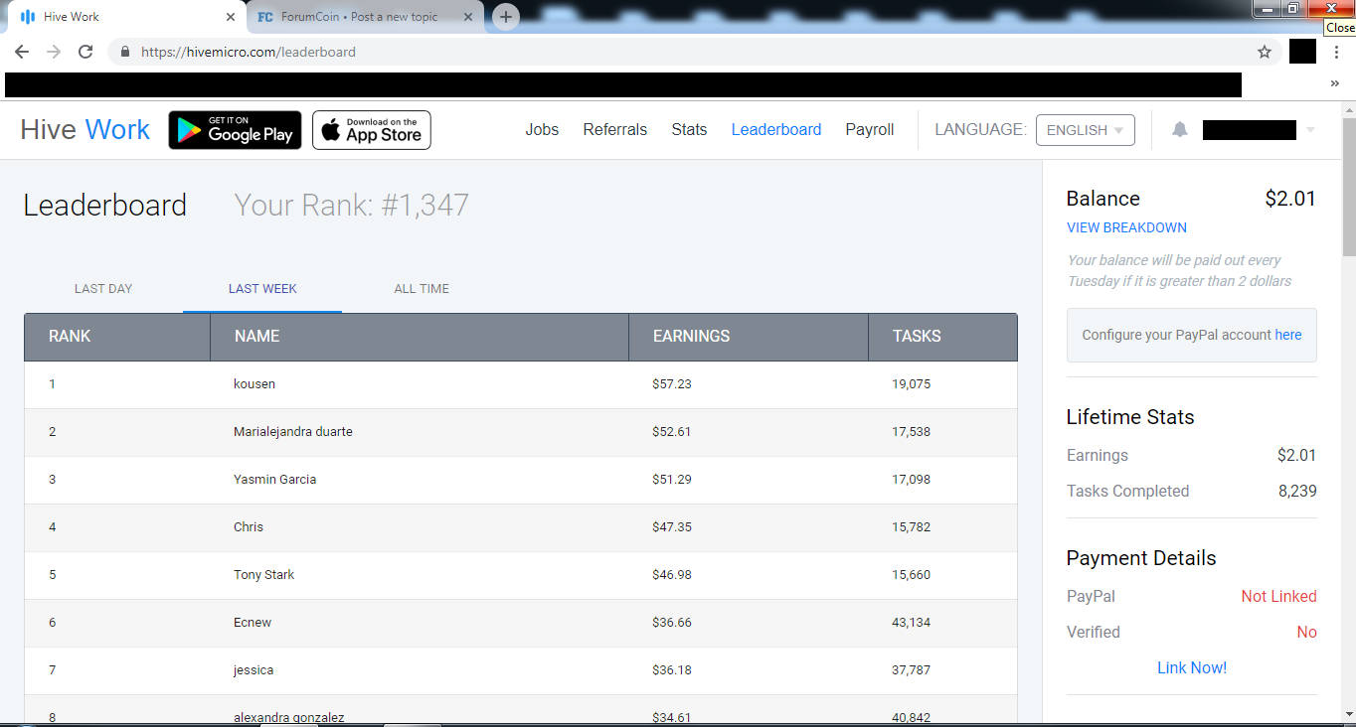Open the Payroll menu item
1356x727 pixels.
point(869,130)
